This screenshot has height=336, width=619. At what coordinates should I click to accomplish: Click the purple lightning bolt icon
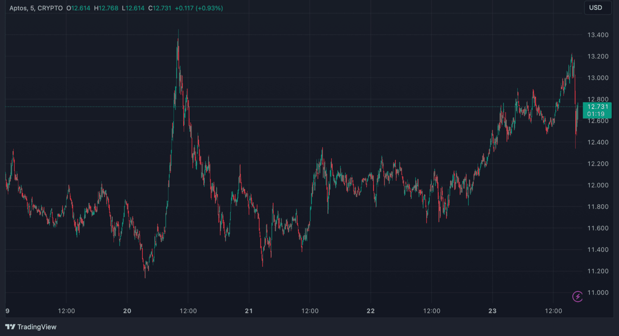pos(577,296)
